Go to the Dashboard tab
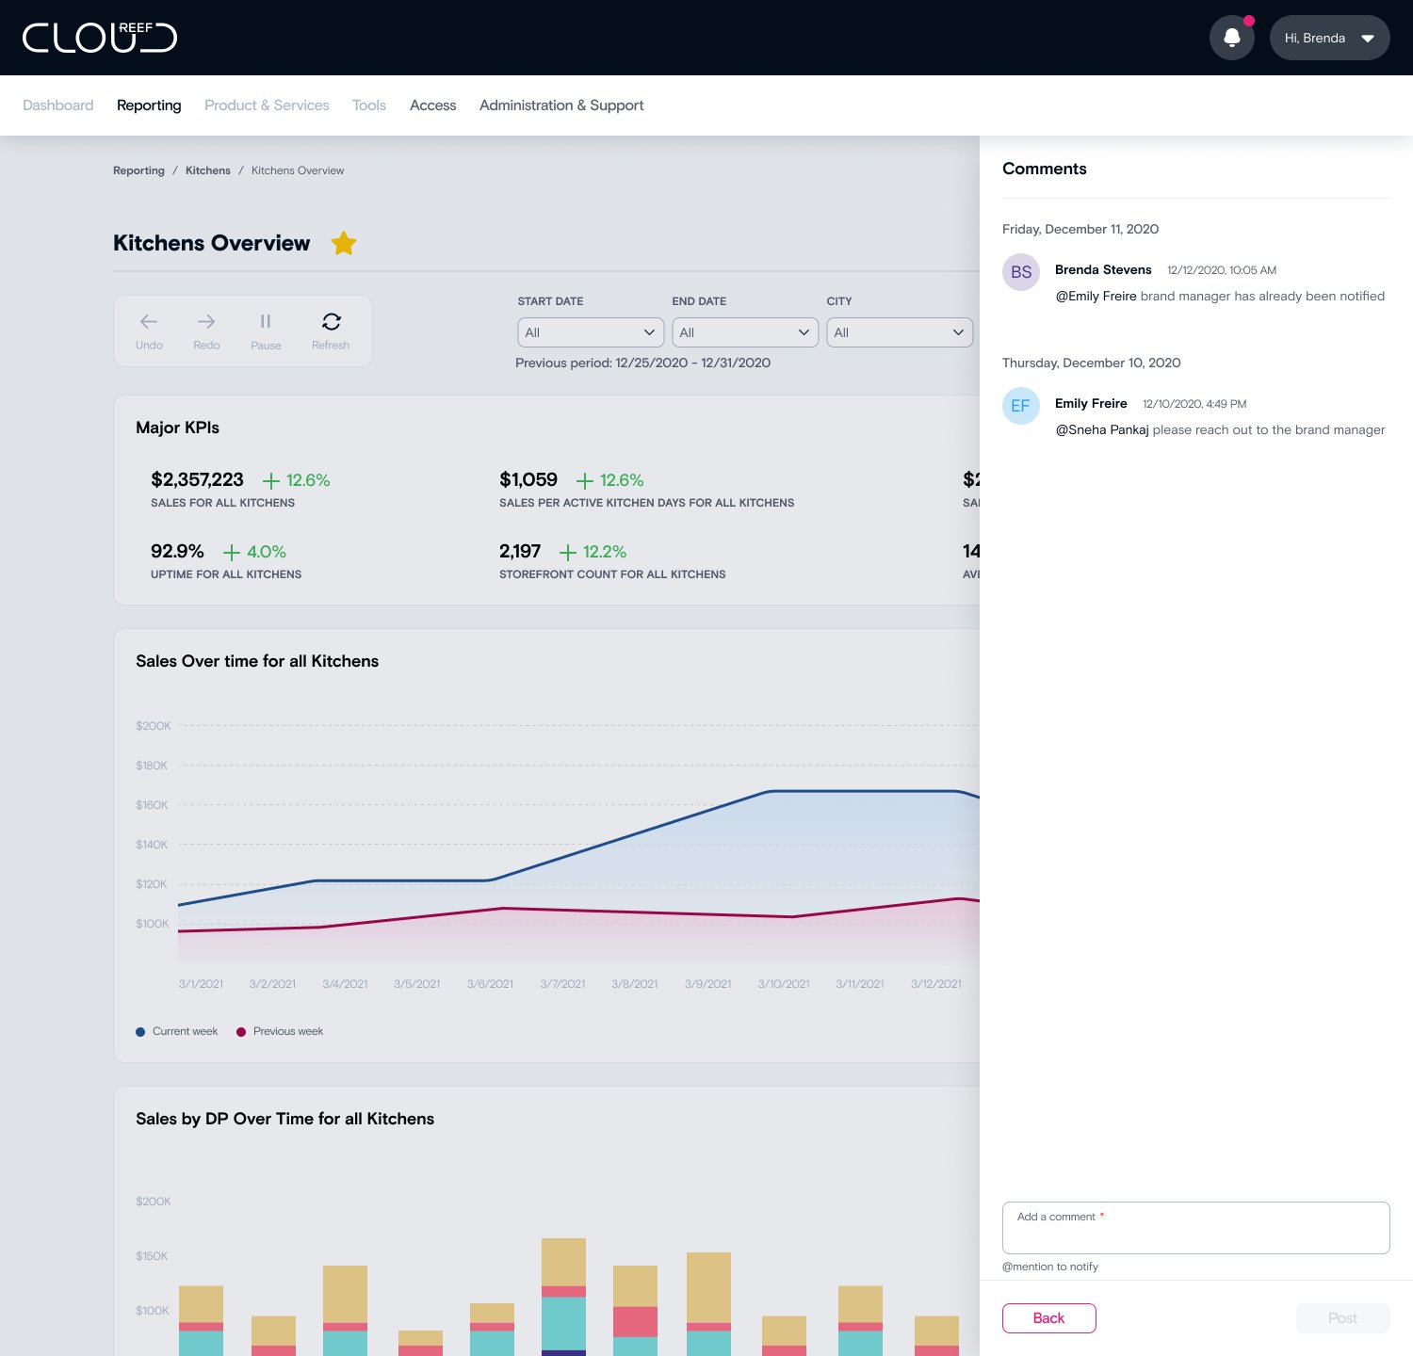 click(x=58, y=105)
